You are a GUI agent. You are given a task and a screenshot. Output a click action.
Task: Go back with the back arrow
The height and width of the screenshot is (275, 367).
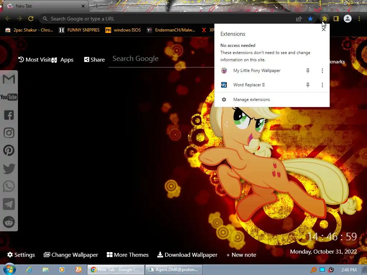[8, 19]
